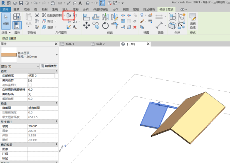Click the Modify arrow tool (修改)
The height and width of the screenshot is (163, 230).
coord(6,21)
